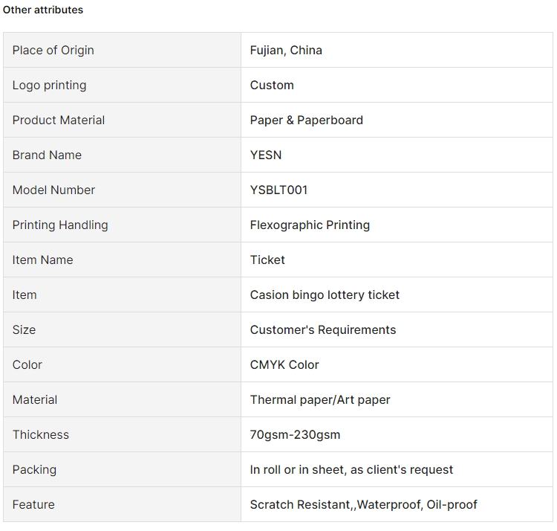This screenshot has width=557, height=531.
Task: Click the Flexographic Printing value
Action: point(310,225)
